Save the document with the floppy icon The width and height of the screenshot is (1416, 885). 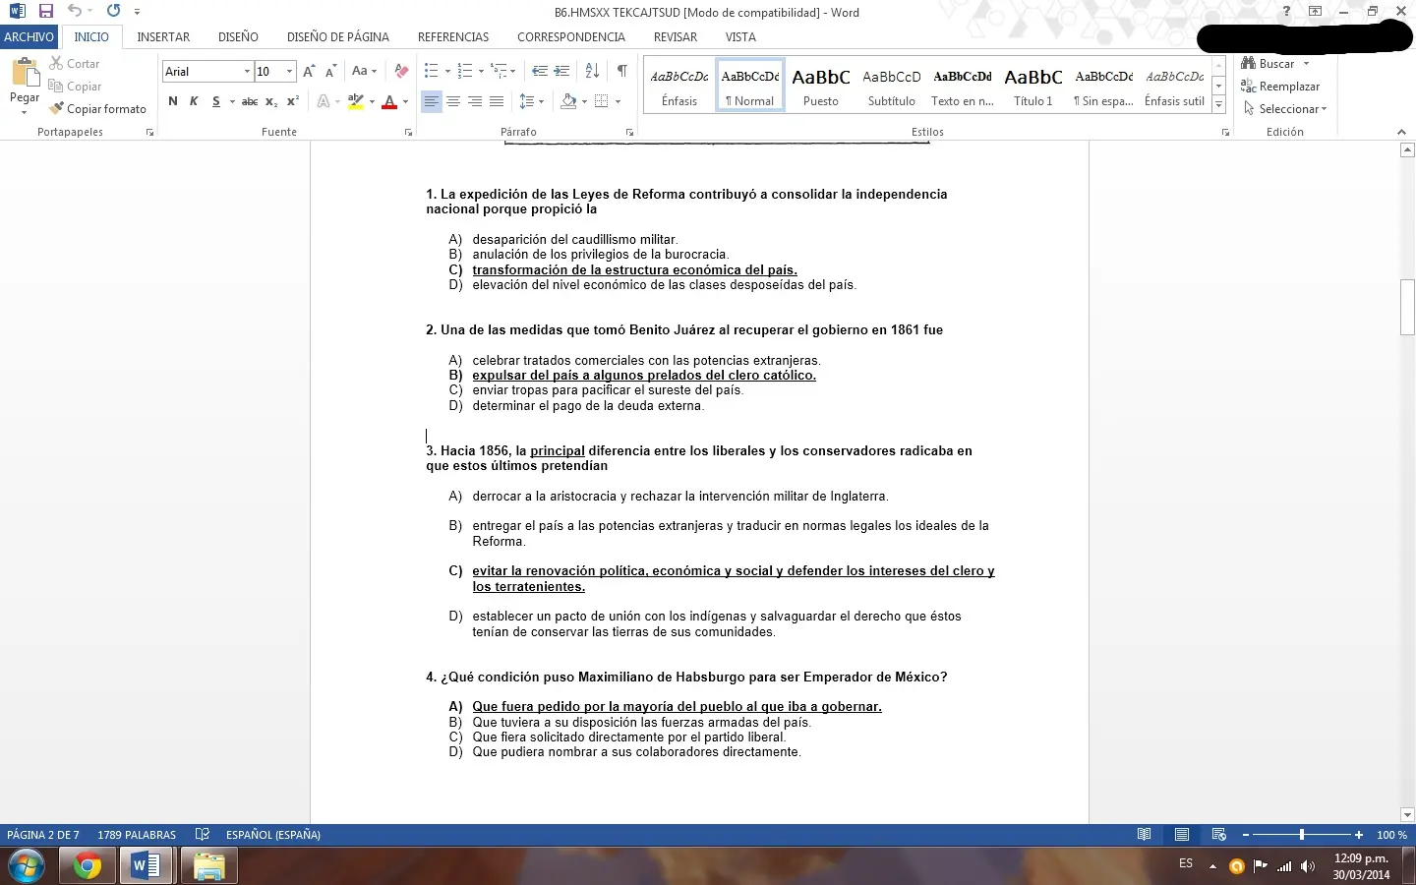[x=45, y=12]
